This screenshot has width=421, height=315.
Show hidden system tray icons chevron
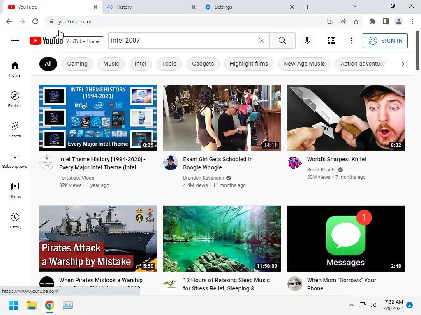[x=351, y=305]
